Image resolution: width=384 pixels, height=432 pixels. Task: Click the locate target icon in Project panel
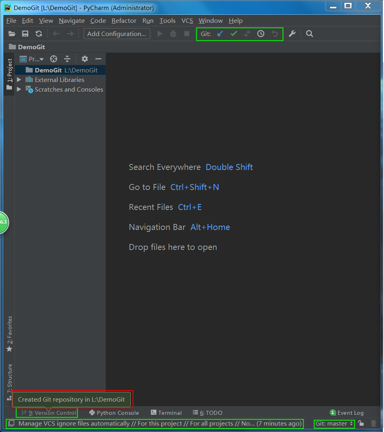click(54, 59)
